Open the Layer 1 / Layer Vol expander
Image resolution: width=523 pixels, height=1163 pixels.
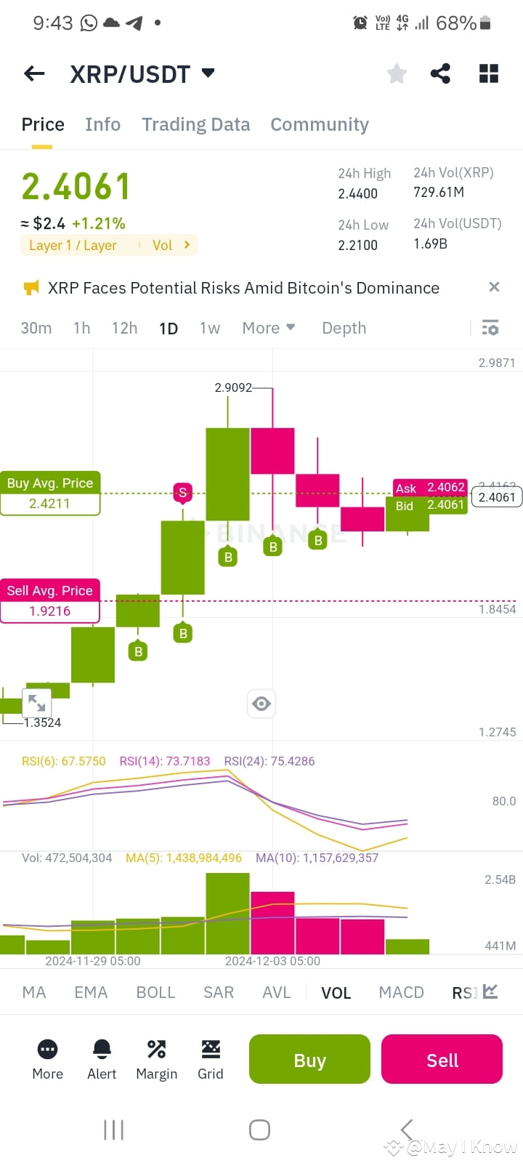(x=109, y=245)
